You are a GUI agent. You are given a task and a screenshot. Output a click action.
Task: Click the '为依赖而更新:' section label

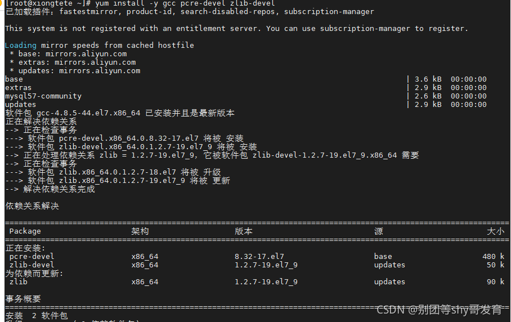pyautogui.click(x=34, y=274)
